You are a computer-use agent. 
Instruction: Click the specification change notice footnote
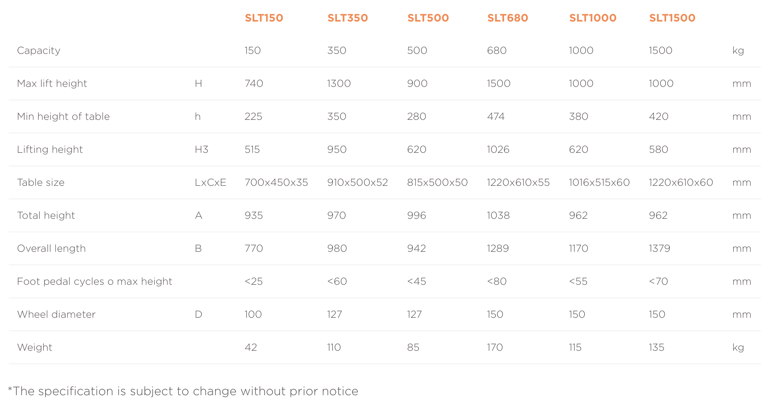(183, 391)
